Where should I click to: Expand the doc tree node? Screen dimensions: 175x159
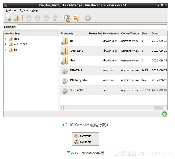pos(5,39)
